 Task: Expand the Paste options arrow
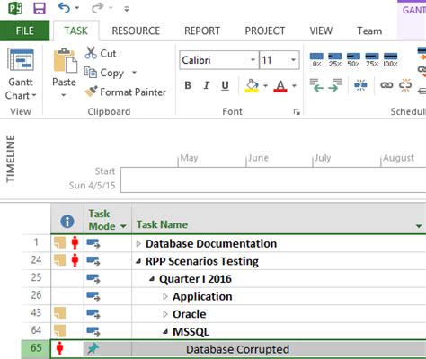coord(64,95)
